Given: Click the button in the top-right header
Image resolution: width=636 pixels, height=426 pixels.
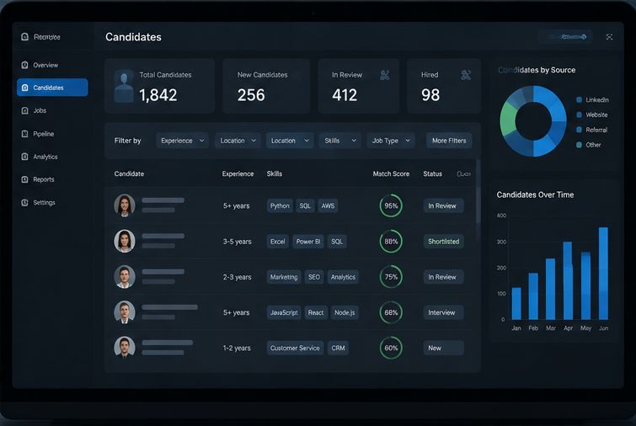Looking at the screenshot, I should (x=566, y=37).
